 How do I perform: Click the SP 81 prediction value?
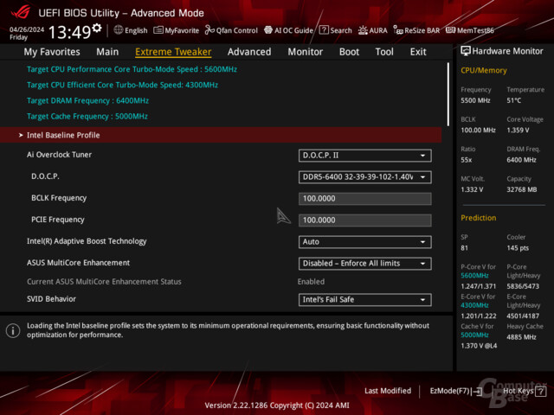[x=464, y=248]
